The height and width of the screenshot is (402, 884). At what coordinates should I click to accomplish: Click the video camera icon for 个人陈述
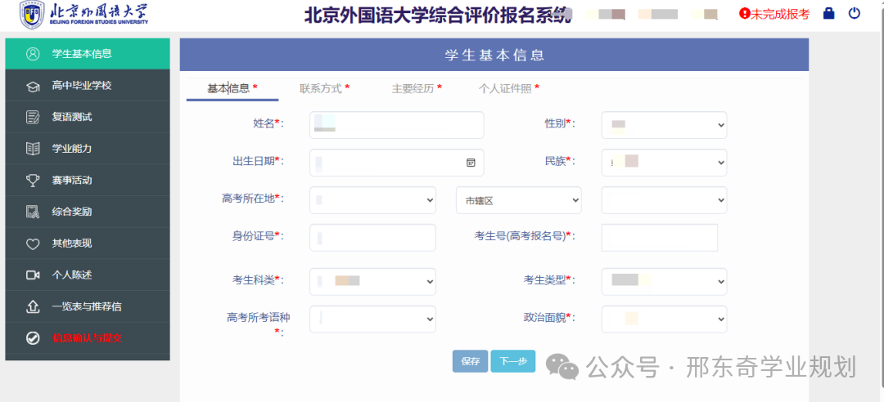33,275
